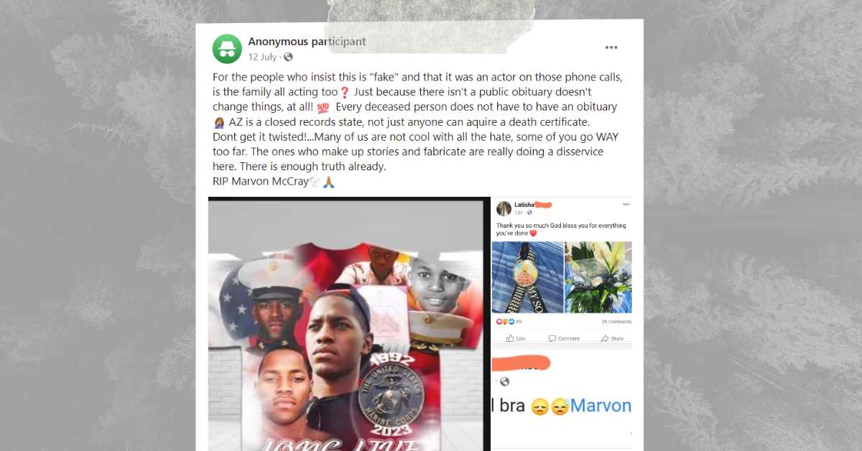Click the globe icon below the redacted name

click(x=504, y=381)
